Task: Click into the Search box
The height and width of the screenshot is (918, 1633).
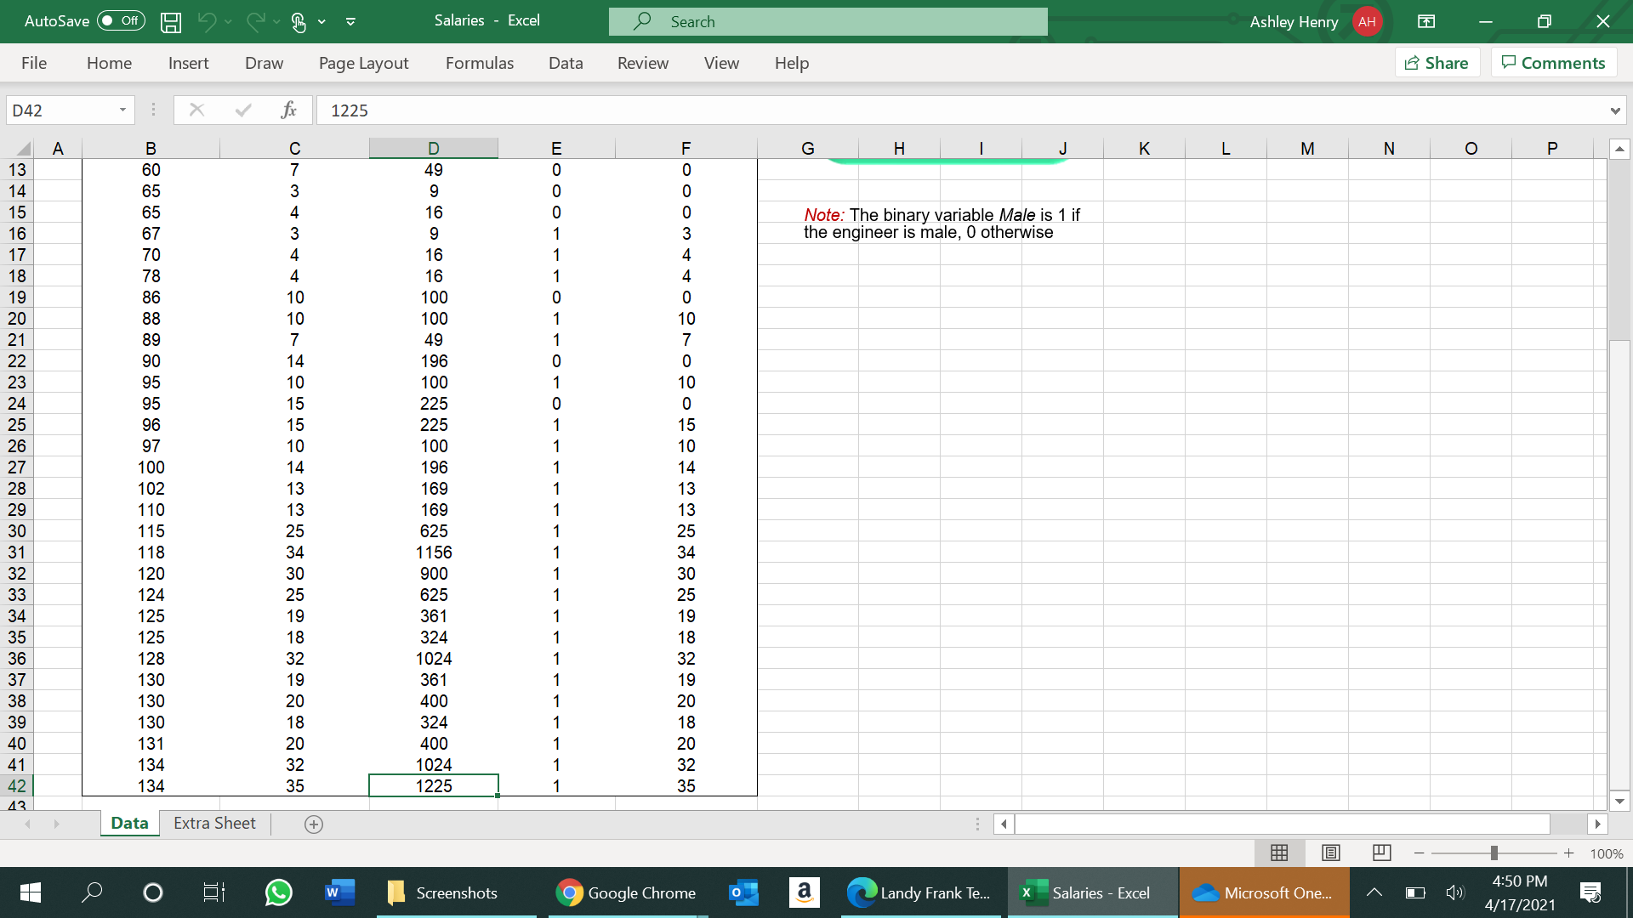Action: pyautogui.click(x=828, y=22)
